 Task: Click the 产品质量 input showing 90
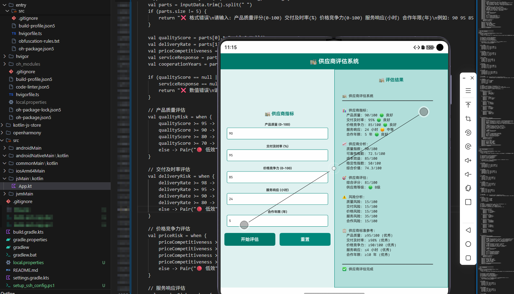coord(277,133)
